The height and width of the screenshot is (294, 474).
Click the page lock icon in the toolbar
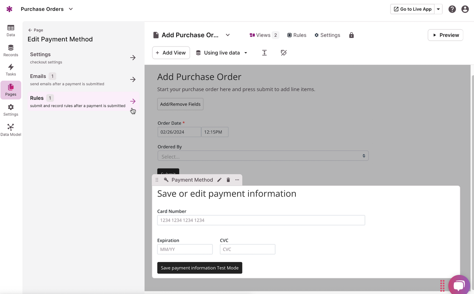(351, 35)
